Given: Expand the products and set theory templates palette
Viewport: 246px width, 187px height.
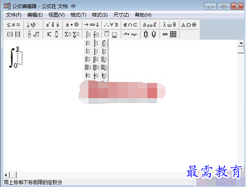Looking at the screenshot, I should coord(150,34).
